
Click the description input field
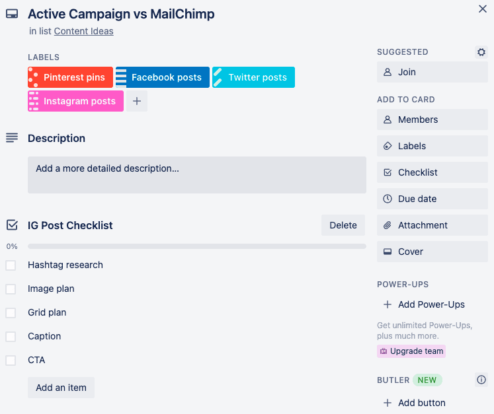(x=197, y=175)
